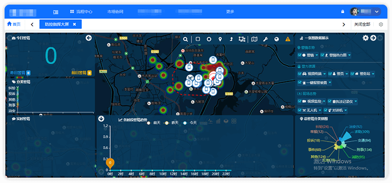Switch to the 防控指挥大屏 tab
Viewport: 392px width, 183px height.
click(57, 24)
